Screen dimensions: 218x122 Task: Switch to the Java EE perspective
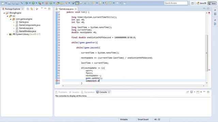(x=201, y=3)
